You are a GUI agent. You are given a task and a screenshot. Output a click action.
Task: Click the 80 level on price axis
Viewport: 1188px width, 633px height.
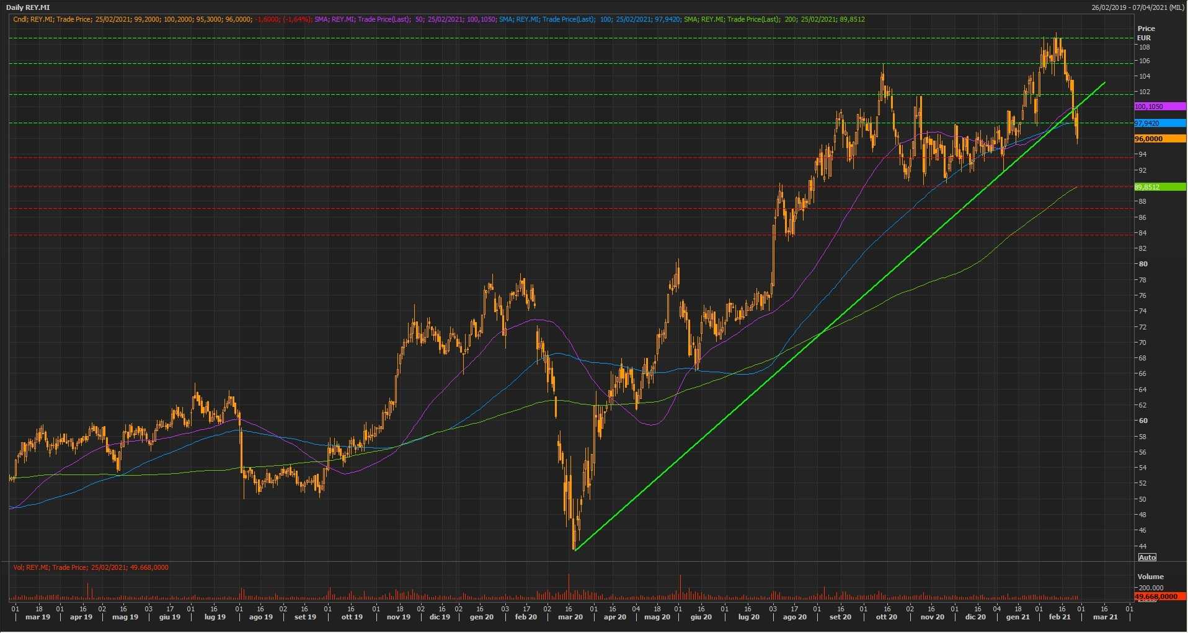pyautogui.click(x=1143, y=264)
